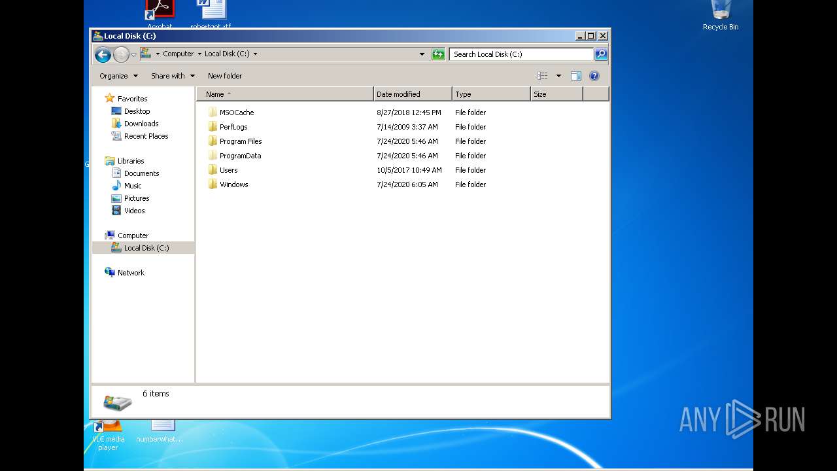Open the view options dropdown arrow
Screen dimensions: 837x471
click(x=558, y=76)
